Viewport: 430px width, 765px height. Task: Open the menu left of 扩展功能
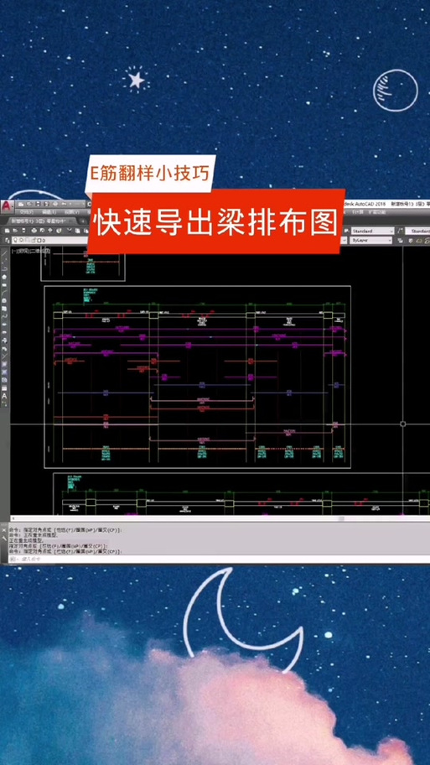tap(358, 212)
